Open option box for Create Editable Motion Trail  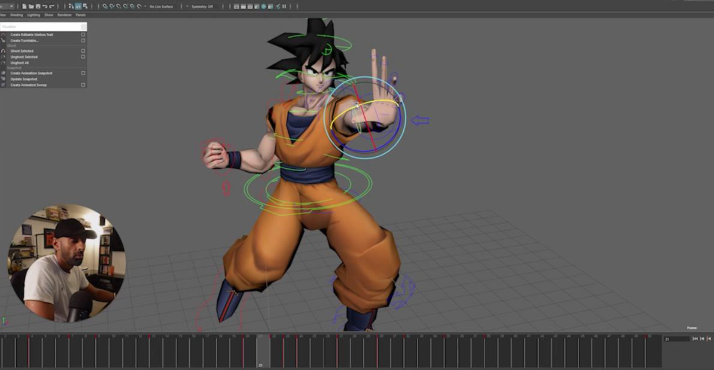click(83, 35)
